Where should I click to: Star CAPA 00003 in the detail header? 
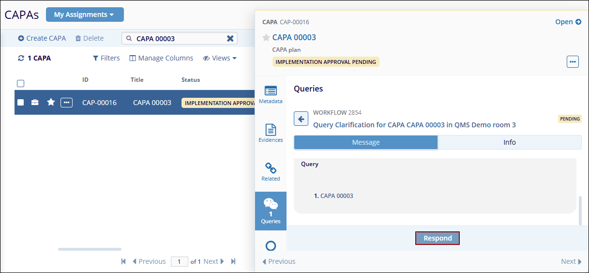pyautogui.click(x=266, y=38)
